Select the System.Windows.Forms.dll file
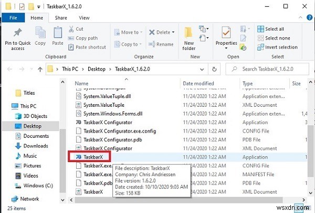The image size is (315, 213). click(109, 114)
